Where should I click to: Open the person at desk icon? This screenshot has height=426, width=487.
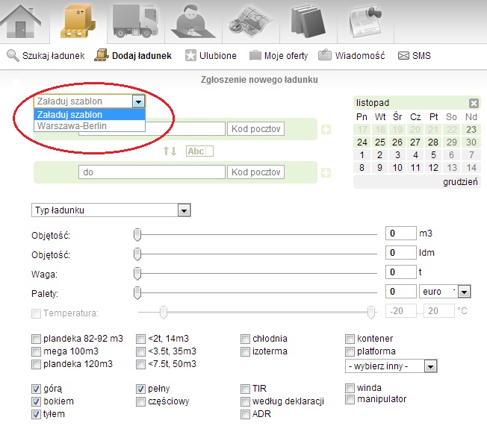[x=193, y=21]
